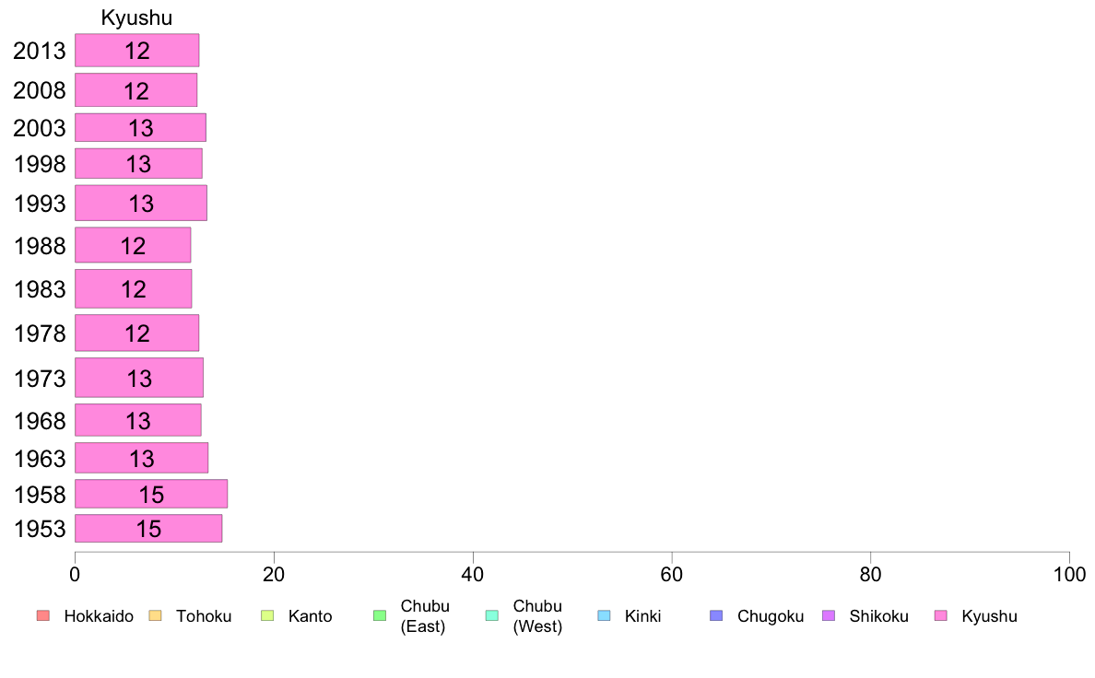Screen dimensions: 1095x678
Task: Click the Kanto yellow-green legend swatch
Action: (x=267, y=616)
